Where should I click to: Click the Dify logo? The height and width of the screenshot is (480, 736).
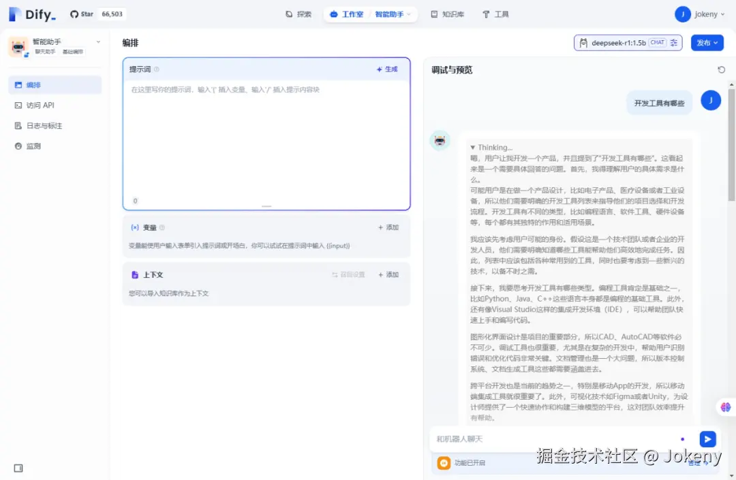coord(33,14)
